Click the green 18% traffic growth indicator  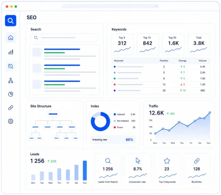click(170, 114)
